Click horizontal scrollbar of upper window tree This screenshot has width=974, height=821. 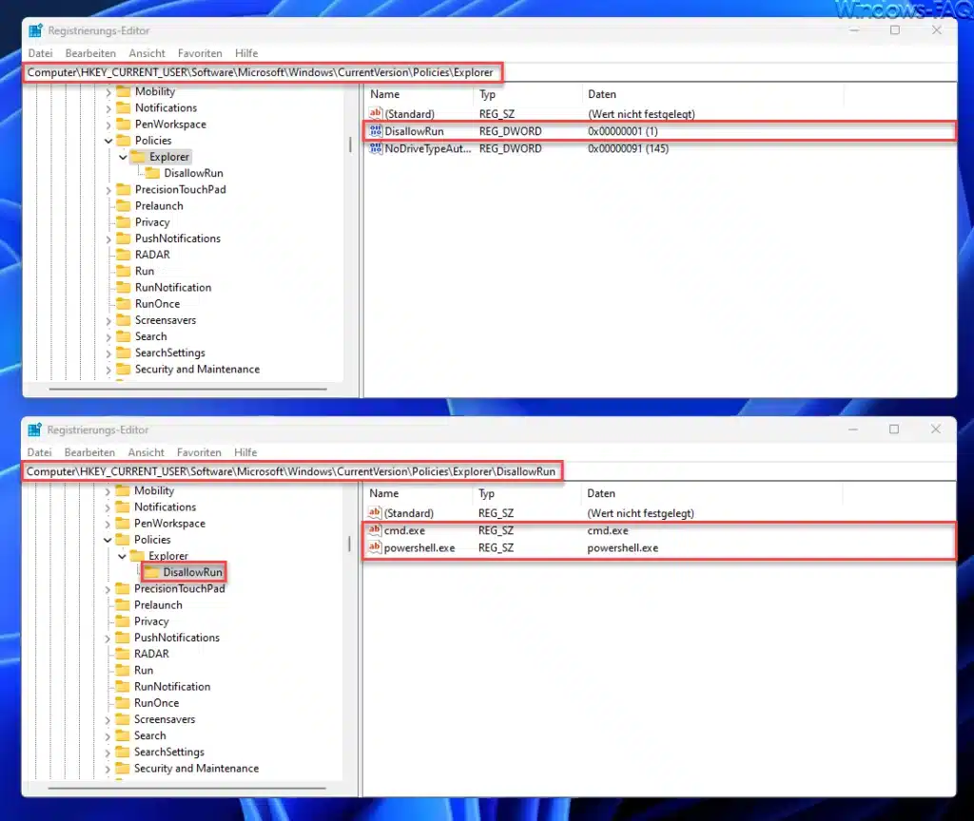tap(187, 389)
